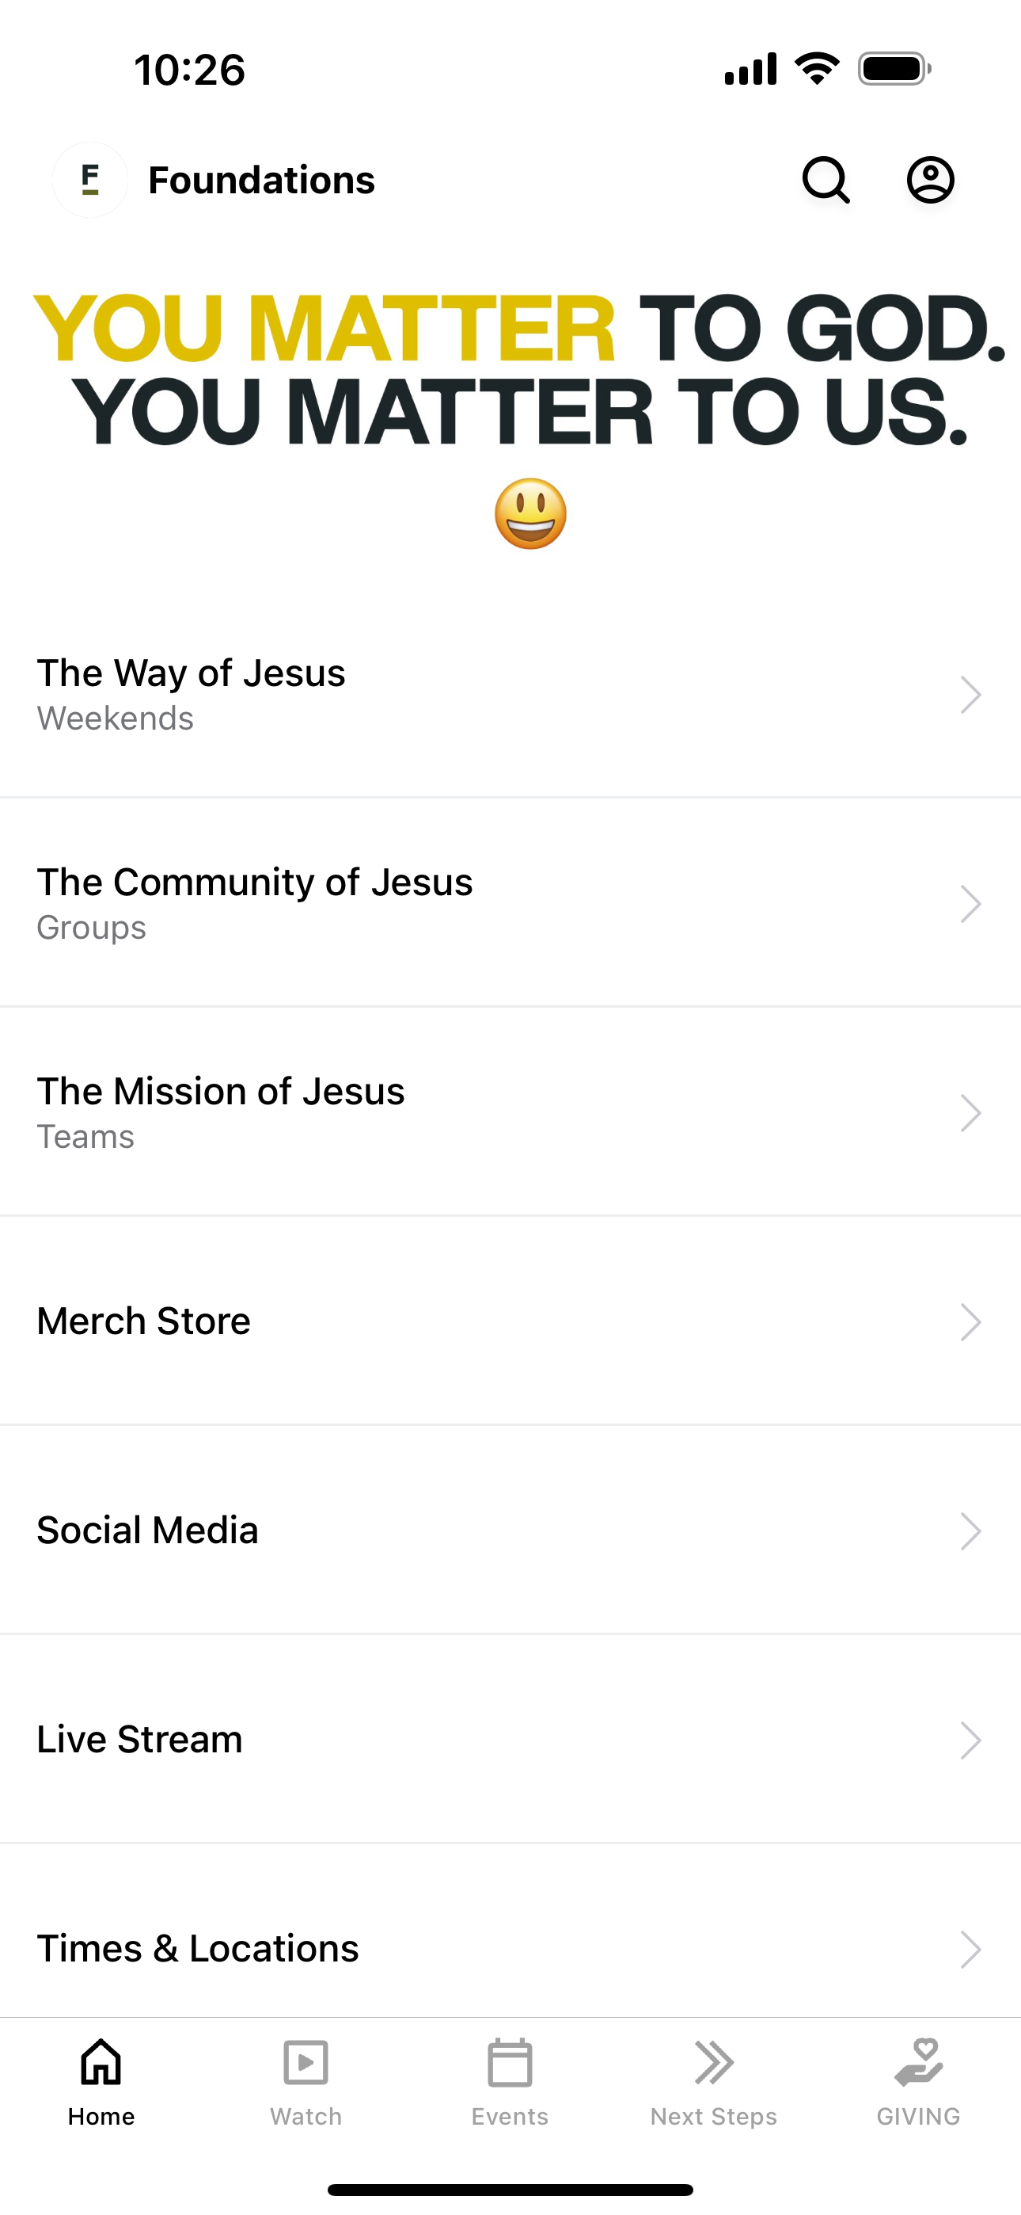Switch to the Events tab label

tap(510, 2116)
